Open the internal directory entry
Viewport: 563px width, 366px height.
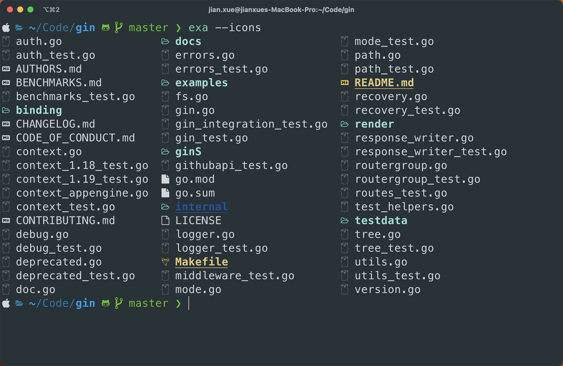click(201, 206)
